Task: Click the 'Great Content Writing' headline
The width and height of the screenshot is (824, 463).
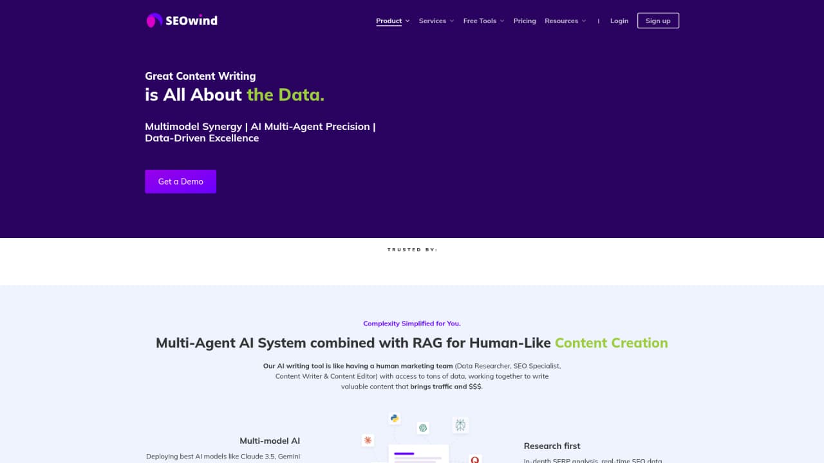Action: click(x=200, y=76)
